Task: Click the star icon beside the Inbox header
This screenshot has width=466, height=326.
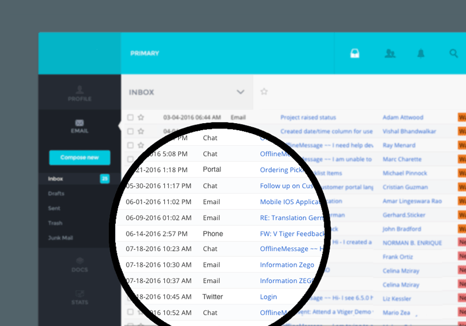Action: click(x=264, y=92)
